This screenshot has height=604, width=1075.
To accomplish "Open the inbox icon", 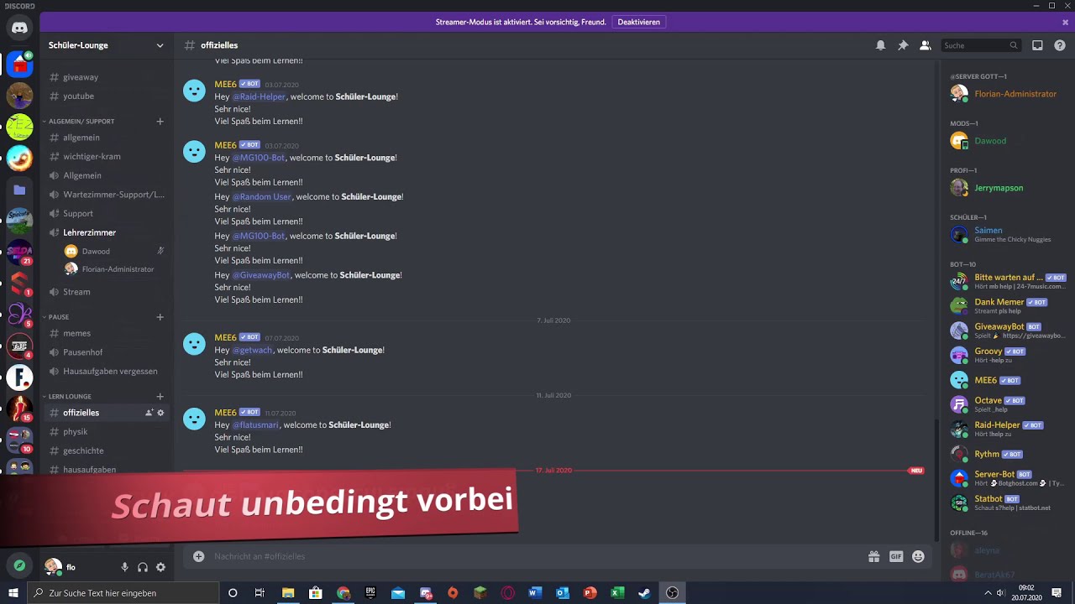I will (x=1037, y=45).
